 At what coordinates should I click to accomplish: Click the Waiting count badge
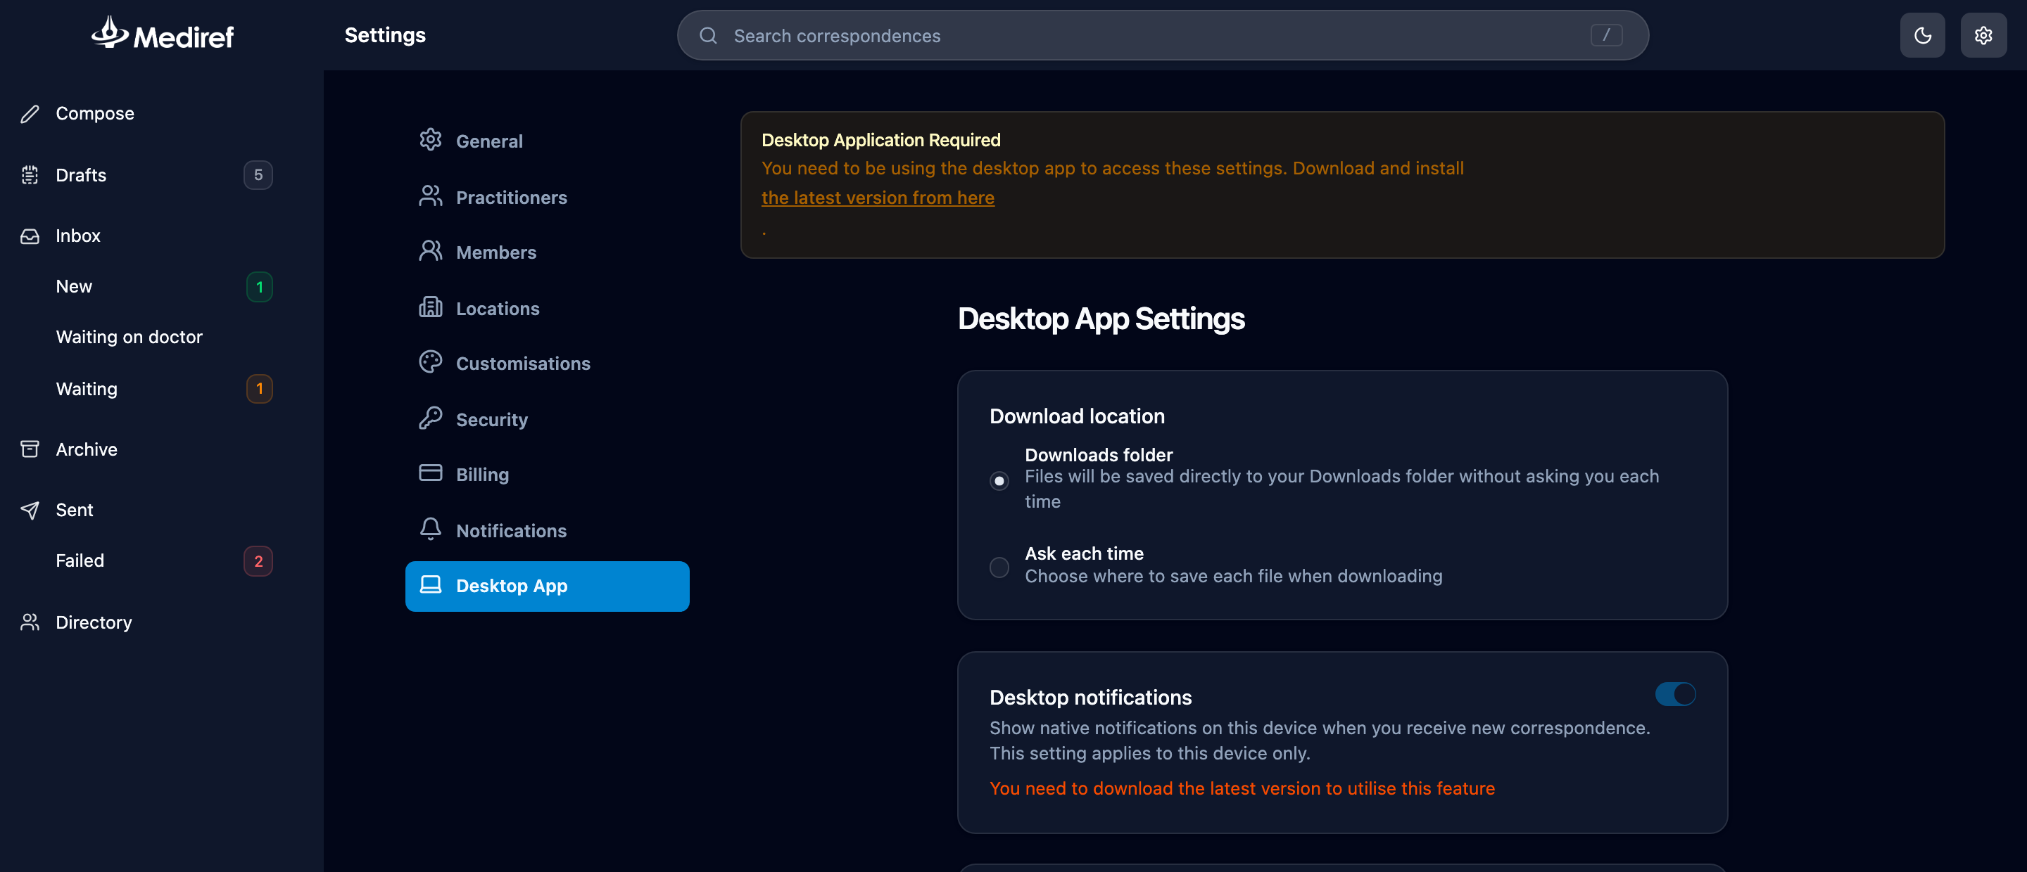pyautogui.click(x=260, y=388)
